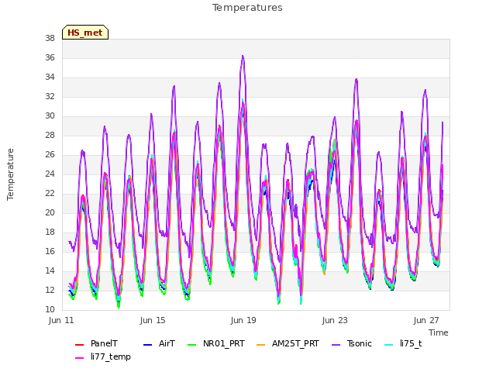Click the 22 y-axis tick label

tap(50, 193)
